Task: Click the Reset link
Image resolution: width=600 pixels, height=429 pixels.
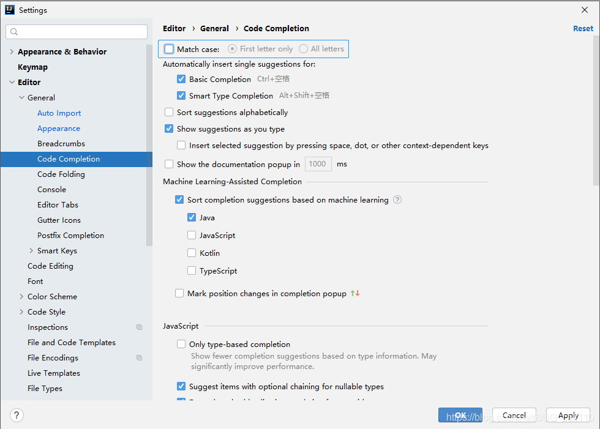Action: (583, 28)
